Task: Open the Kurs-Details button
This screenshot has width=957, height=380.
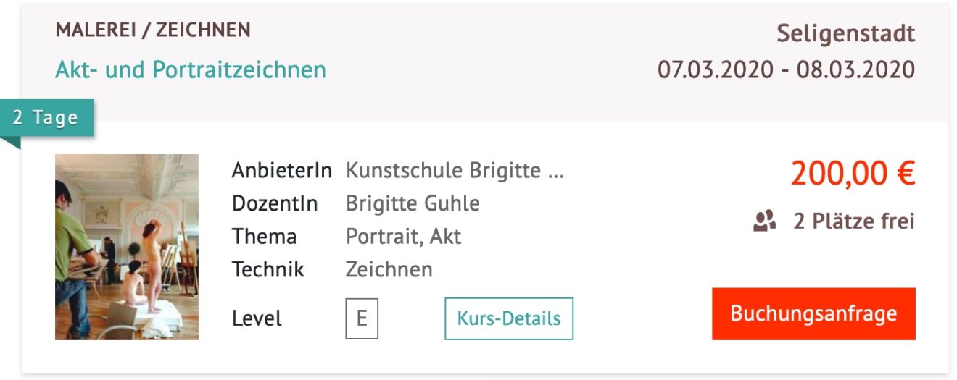Action: pyautogui.click(x=508, y=318)
